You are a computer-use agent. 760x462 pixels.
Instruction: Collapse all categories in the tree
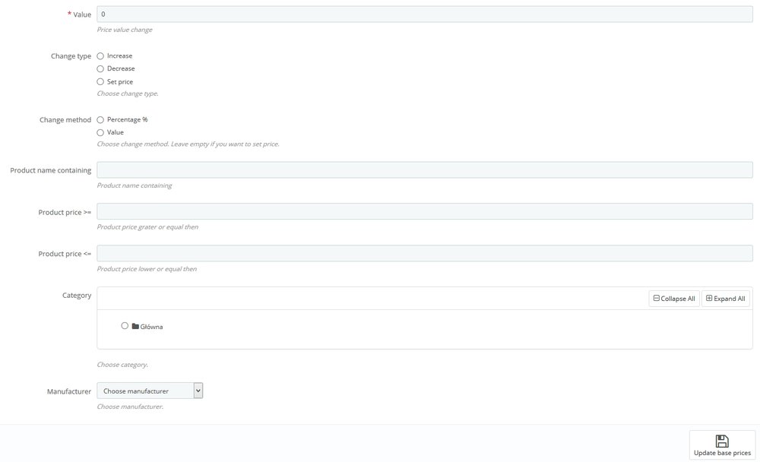coord(674,298)
